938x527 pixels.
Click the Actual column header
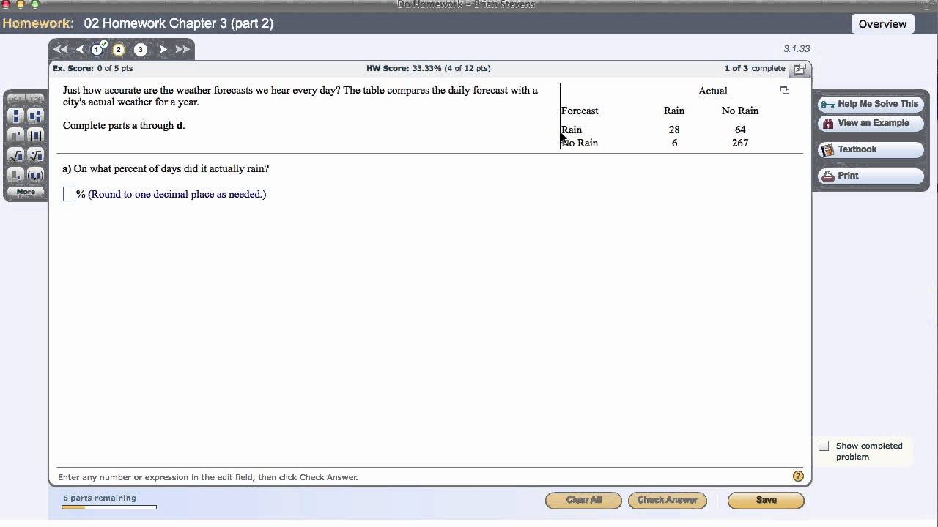(713, 91)
